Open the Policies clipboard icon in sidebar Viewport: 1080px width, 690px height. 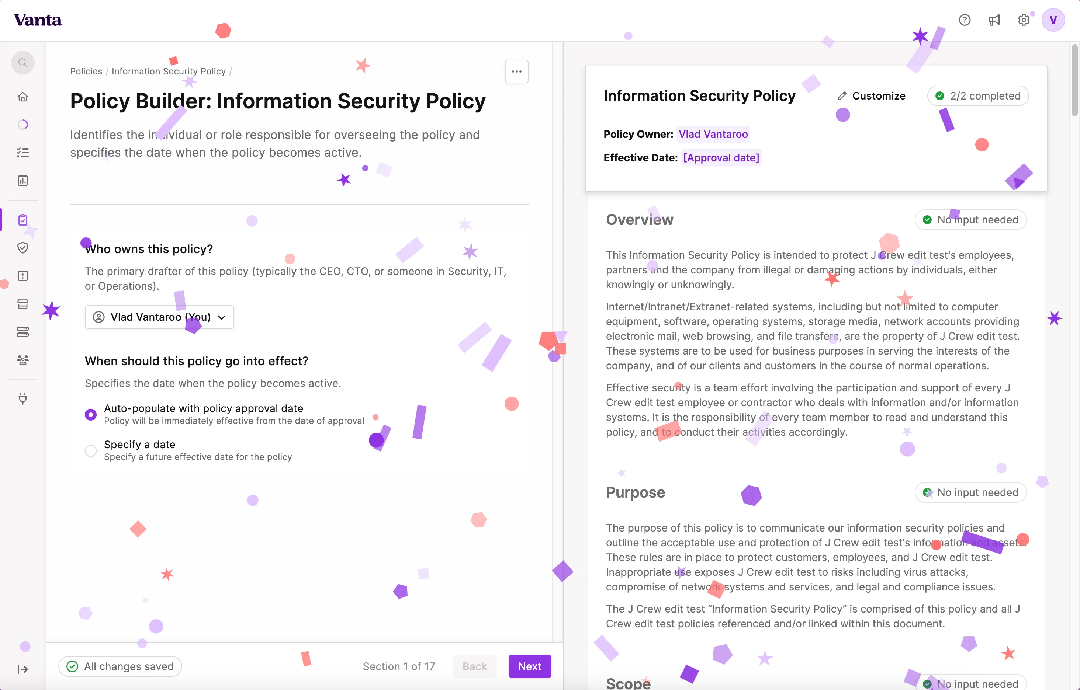(x=23, y=220)
